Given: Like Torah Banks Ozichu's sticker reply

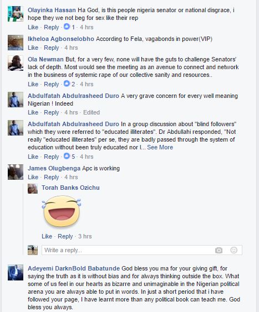Looking at the screenshot, I should point(47,236).
